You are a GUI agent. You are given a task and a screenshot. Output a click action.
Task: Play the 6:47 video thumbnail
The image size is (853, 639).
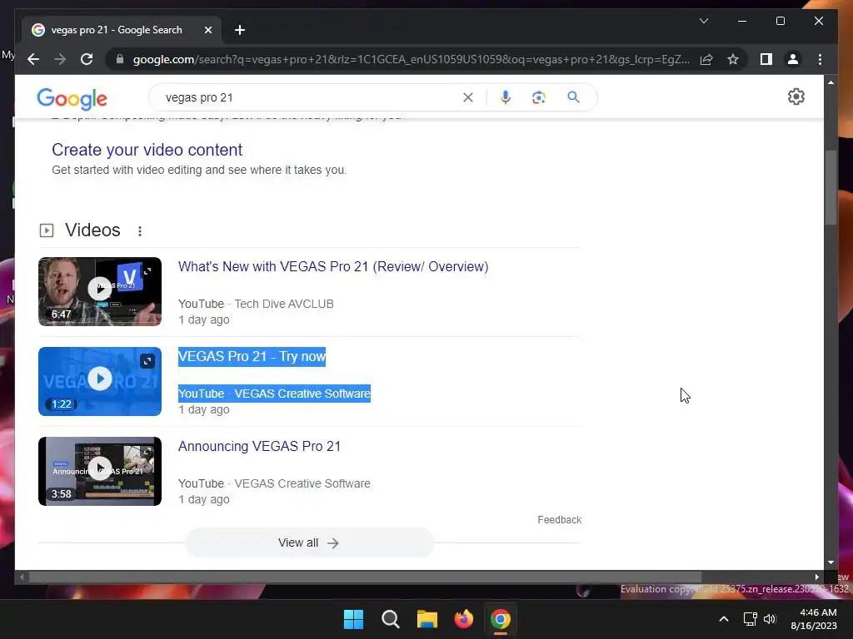(100, 289)
